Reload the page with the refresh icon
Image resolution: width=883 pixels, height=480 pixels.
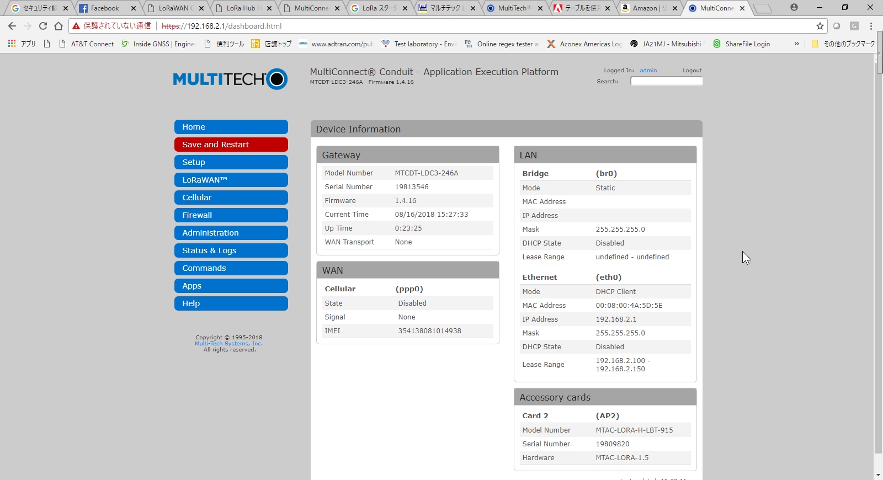(x=43, y=26)
